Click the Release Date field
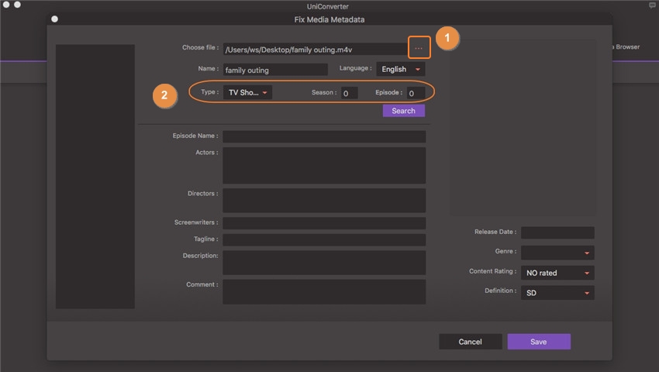Image resolution: width=659 pixels, height=372 pixels. pos(557,232)
